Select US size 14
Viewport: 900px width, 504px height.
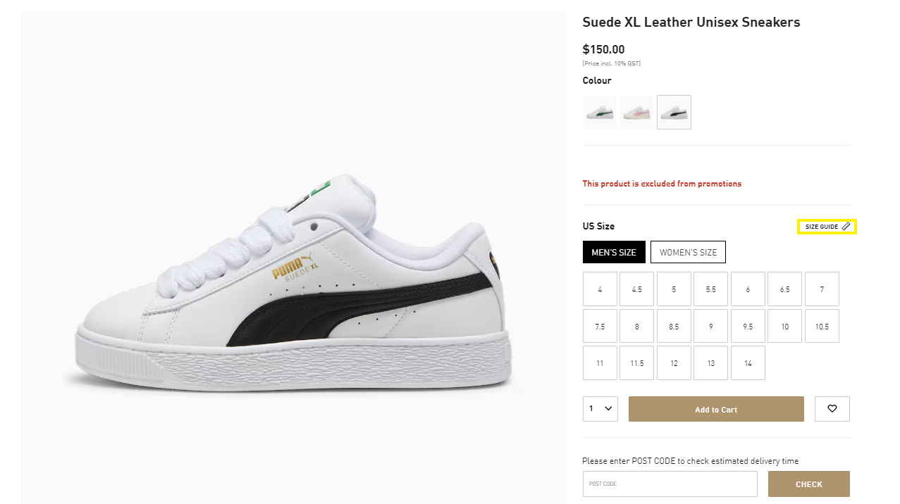click(748, 363)
